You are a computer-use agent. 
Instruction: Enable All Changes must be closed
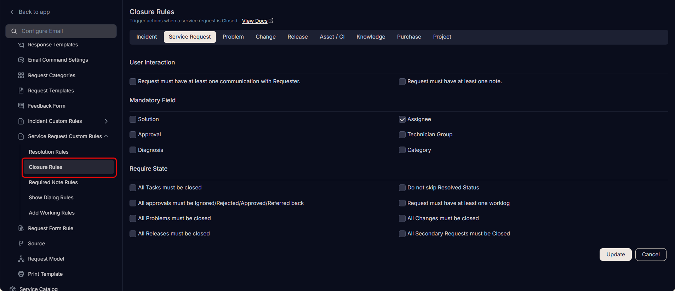[402, 218]
